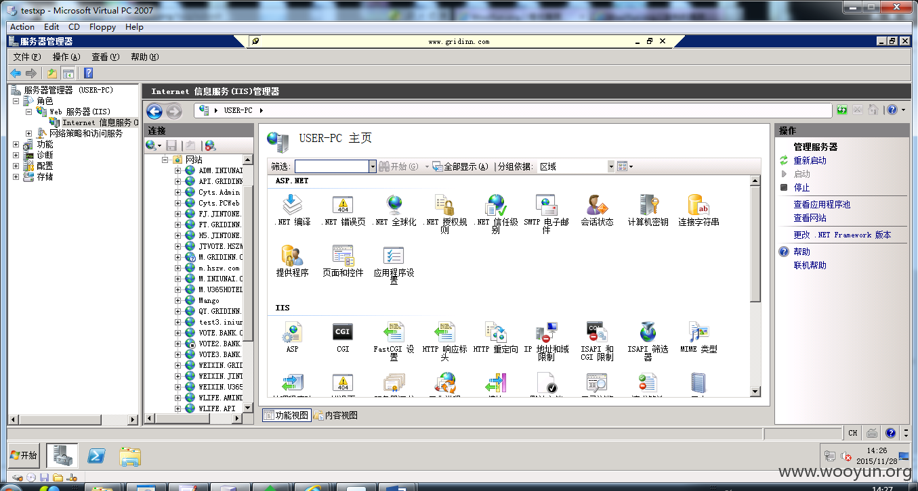The height and width of the screenshot is (491, 918).
Task: Expand the Mango site node
Action: (x=178, y=300)
